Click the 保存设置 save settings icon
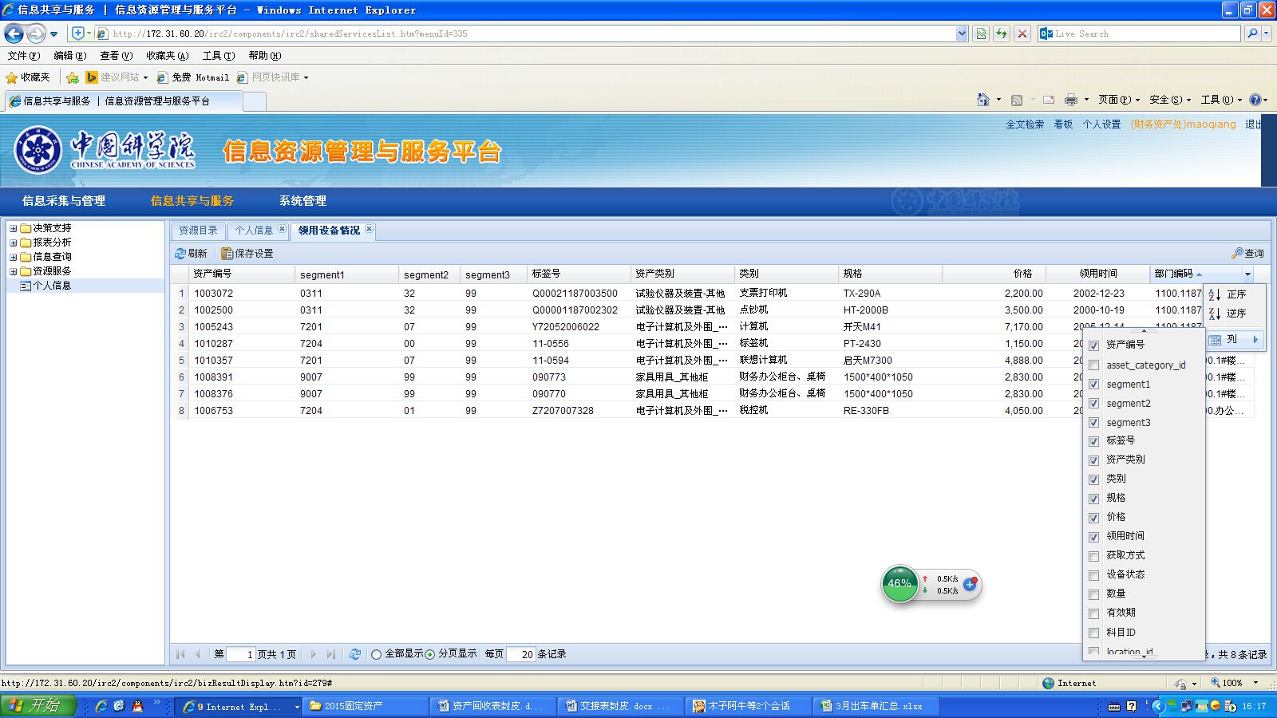The image size is (1277, 718). coord(227,254)
